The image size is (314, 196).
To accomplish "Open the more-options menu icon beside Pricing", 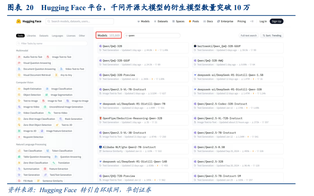I will [252, 21].
